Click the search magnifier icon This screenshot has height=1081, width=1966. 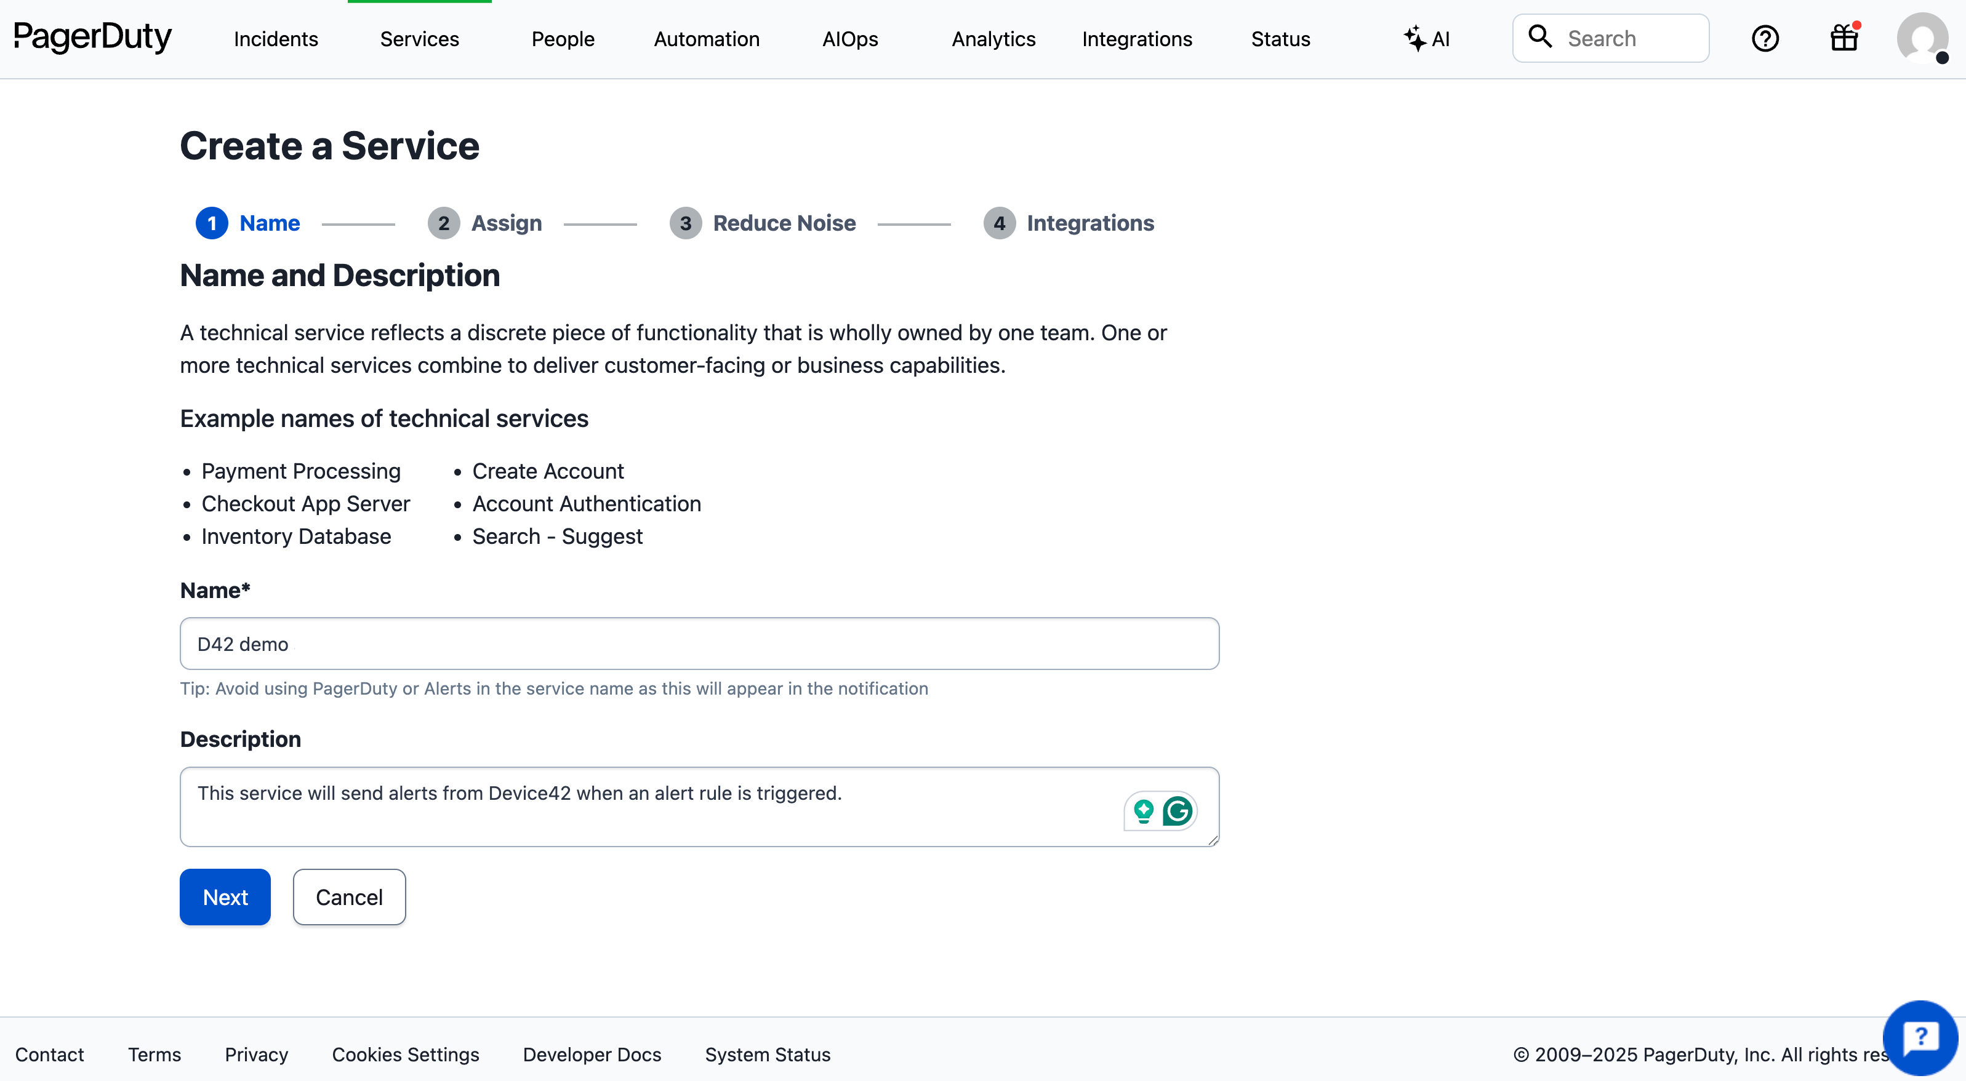pos(1540,38)
